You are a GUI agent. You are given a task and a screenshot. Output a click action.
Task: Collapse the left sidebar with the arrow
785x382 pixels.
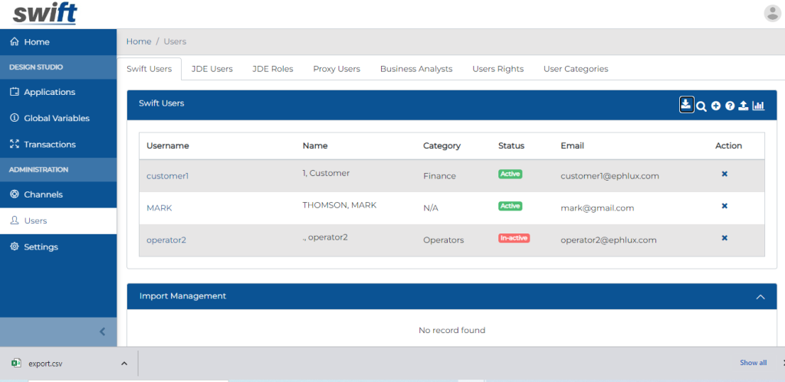103,331
